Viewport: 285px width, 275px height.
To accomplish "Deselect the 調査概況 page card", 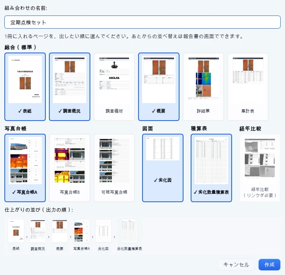I will coord(70,87).
